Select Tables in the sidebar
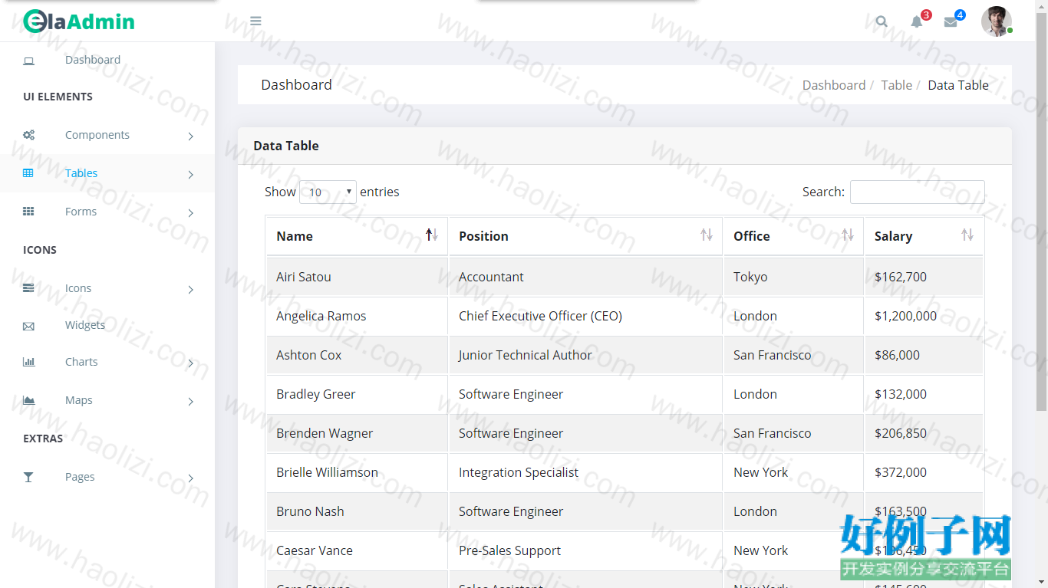This screenshot has width=1048, height=588. pos(81,173)
